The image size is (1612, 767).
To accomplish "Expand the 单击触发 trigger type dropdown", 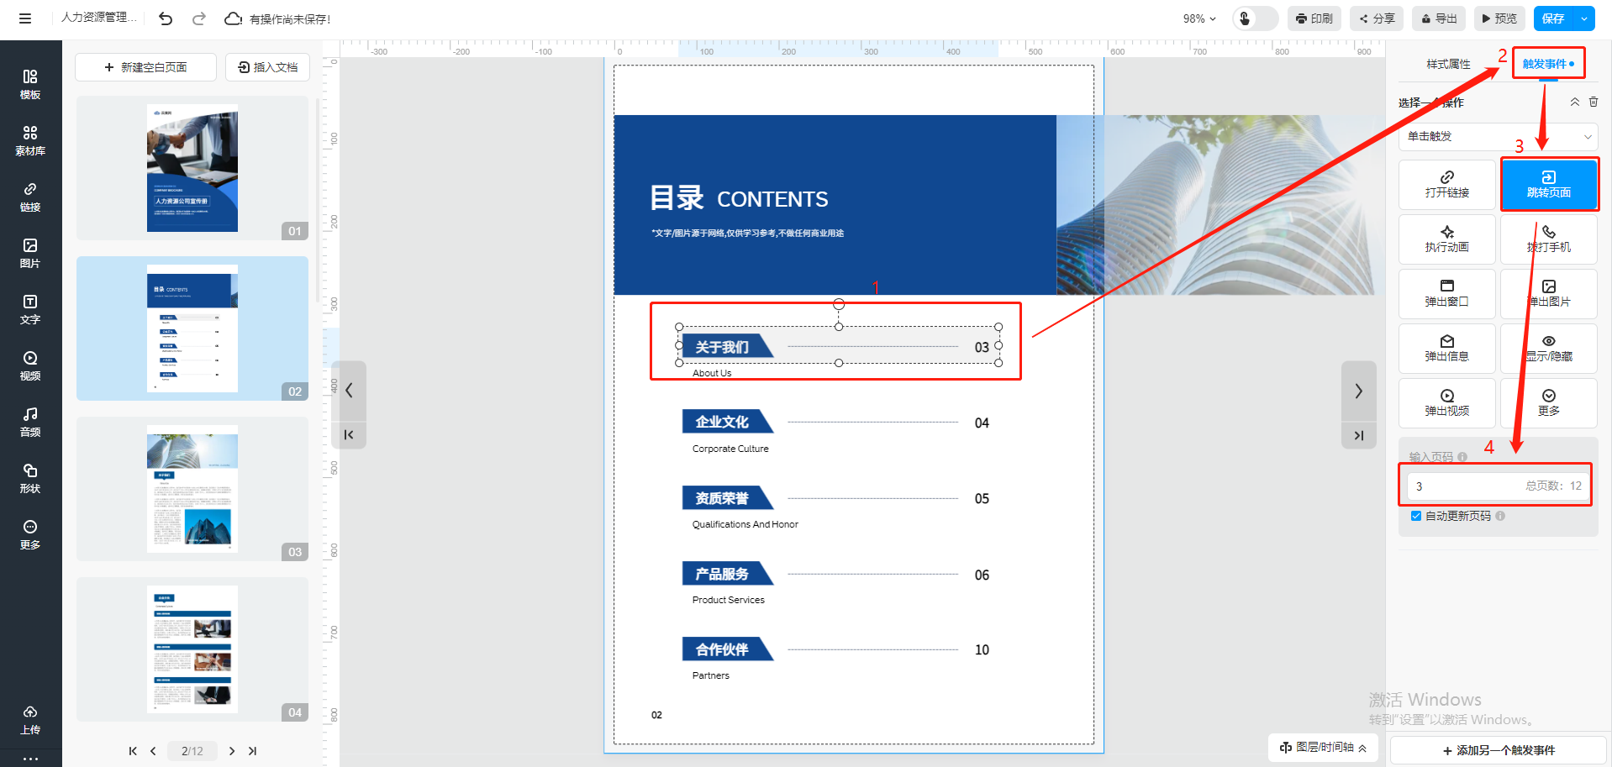I will [1498, 136].
